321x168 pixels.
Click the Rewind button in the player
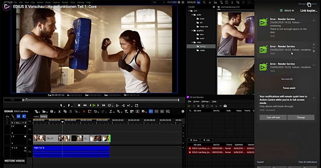tap(85, 105)
